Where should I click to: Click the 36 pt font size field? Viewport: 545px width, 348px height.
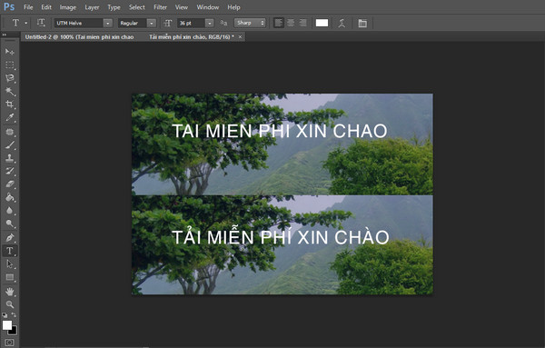click(191, 23)
